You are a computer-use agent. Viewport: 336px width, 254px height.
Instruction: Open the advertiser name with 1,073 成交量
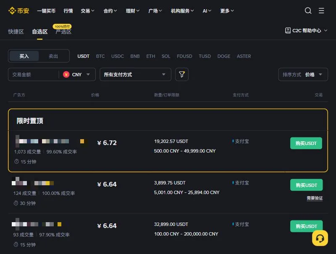(x=42, y=141)
